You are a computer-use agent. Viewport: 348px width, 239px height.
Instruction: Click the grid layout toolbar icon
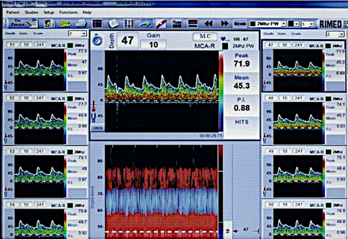pos(129,23)
